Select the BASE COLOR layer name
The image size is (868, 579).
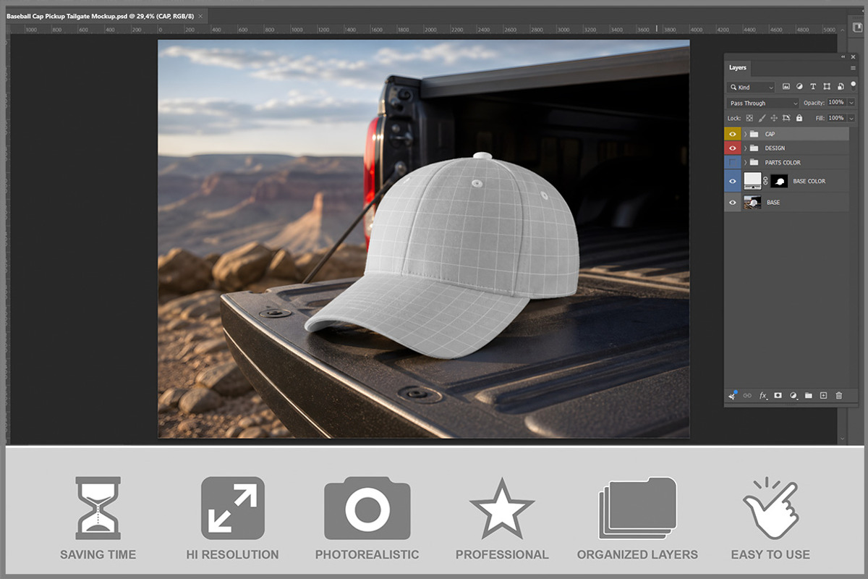point(809,181)
